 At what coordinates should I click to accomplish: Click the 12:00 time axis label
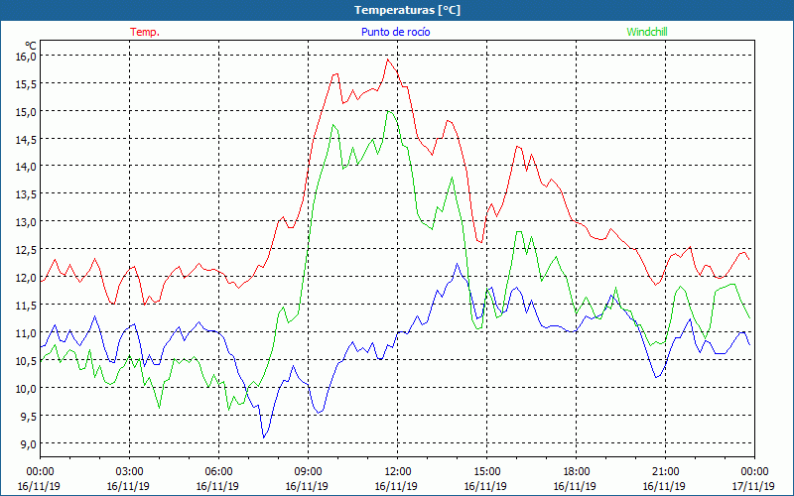click(398, 472)
